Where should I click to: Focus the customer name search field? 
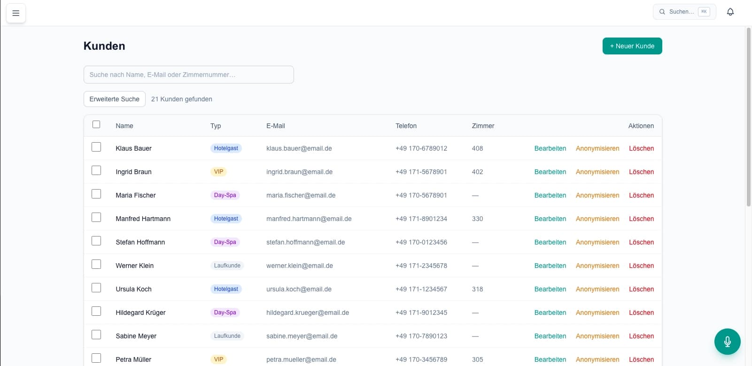pos(188,75)
